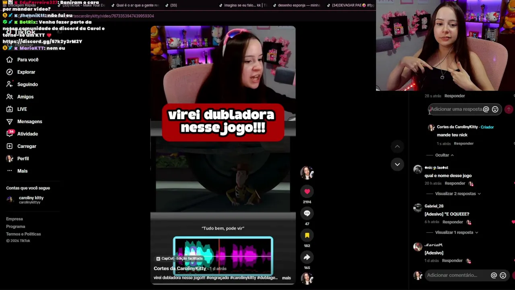Viewport: 515px width, 290px height.
Task: Open Gabriel_28's avatar picture
Action: pyautogui.click(x=418, y=208)
